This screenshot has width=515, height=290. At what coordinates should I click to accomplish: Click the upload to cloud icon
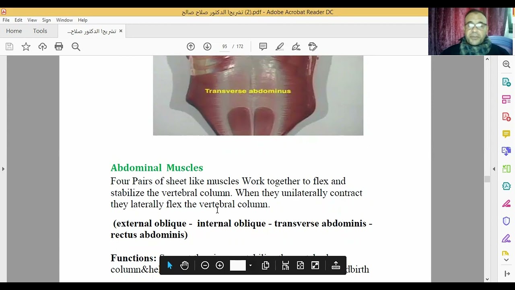(x=43, y=47)
